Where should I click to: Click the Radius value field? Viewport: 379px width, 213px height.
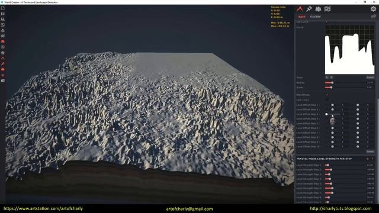pos(370,83)
